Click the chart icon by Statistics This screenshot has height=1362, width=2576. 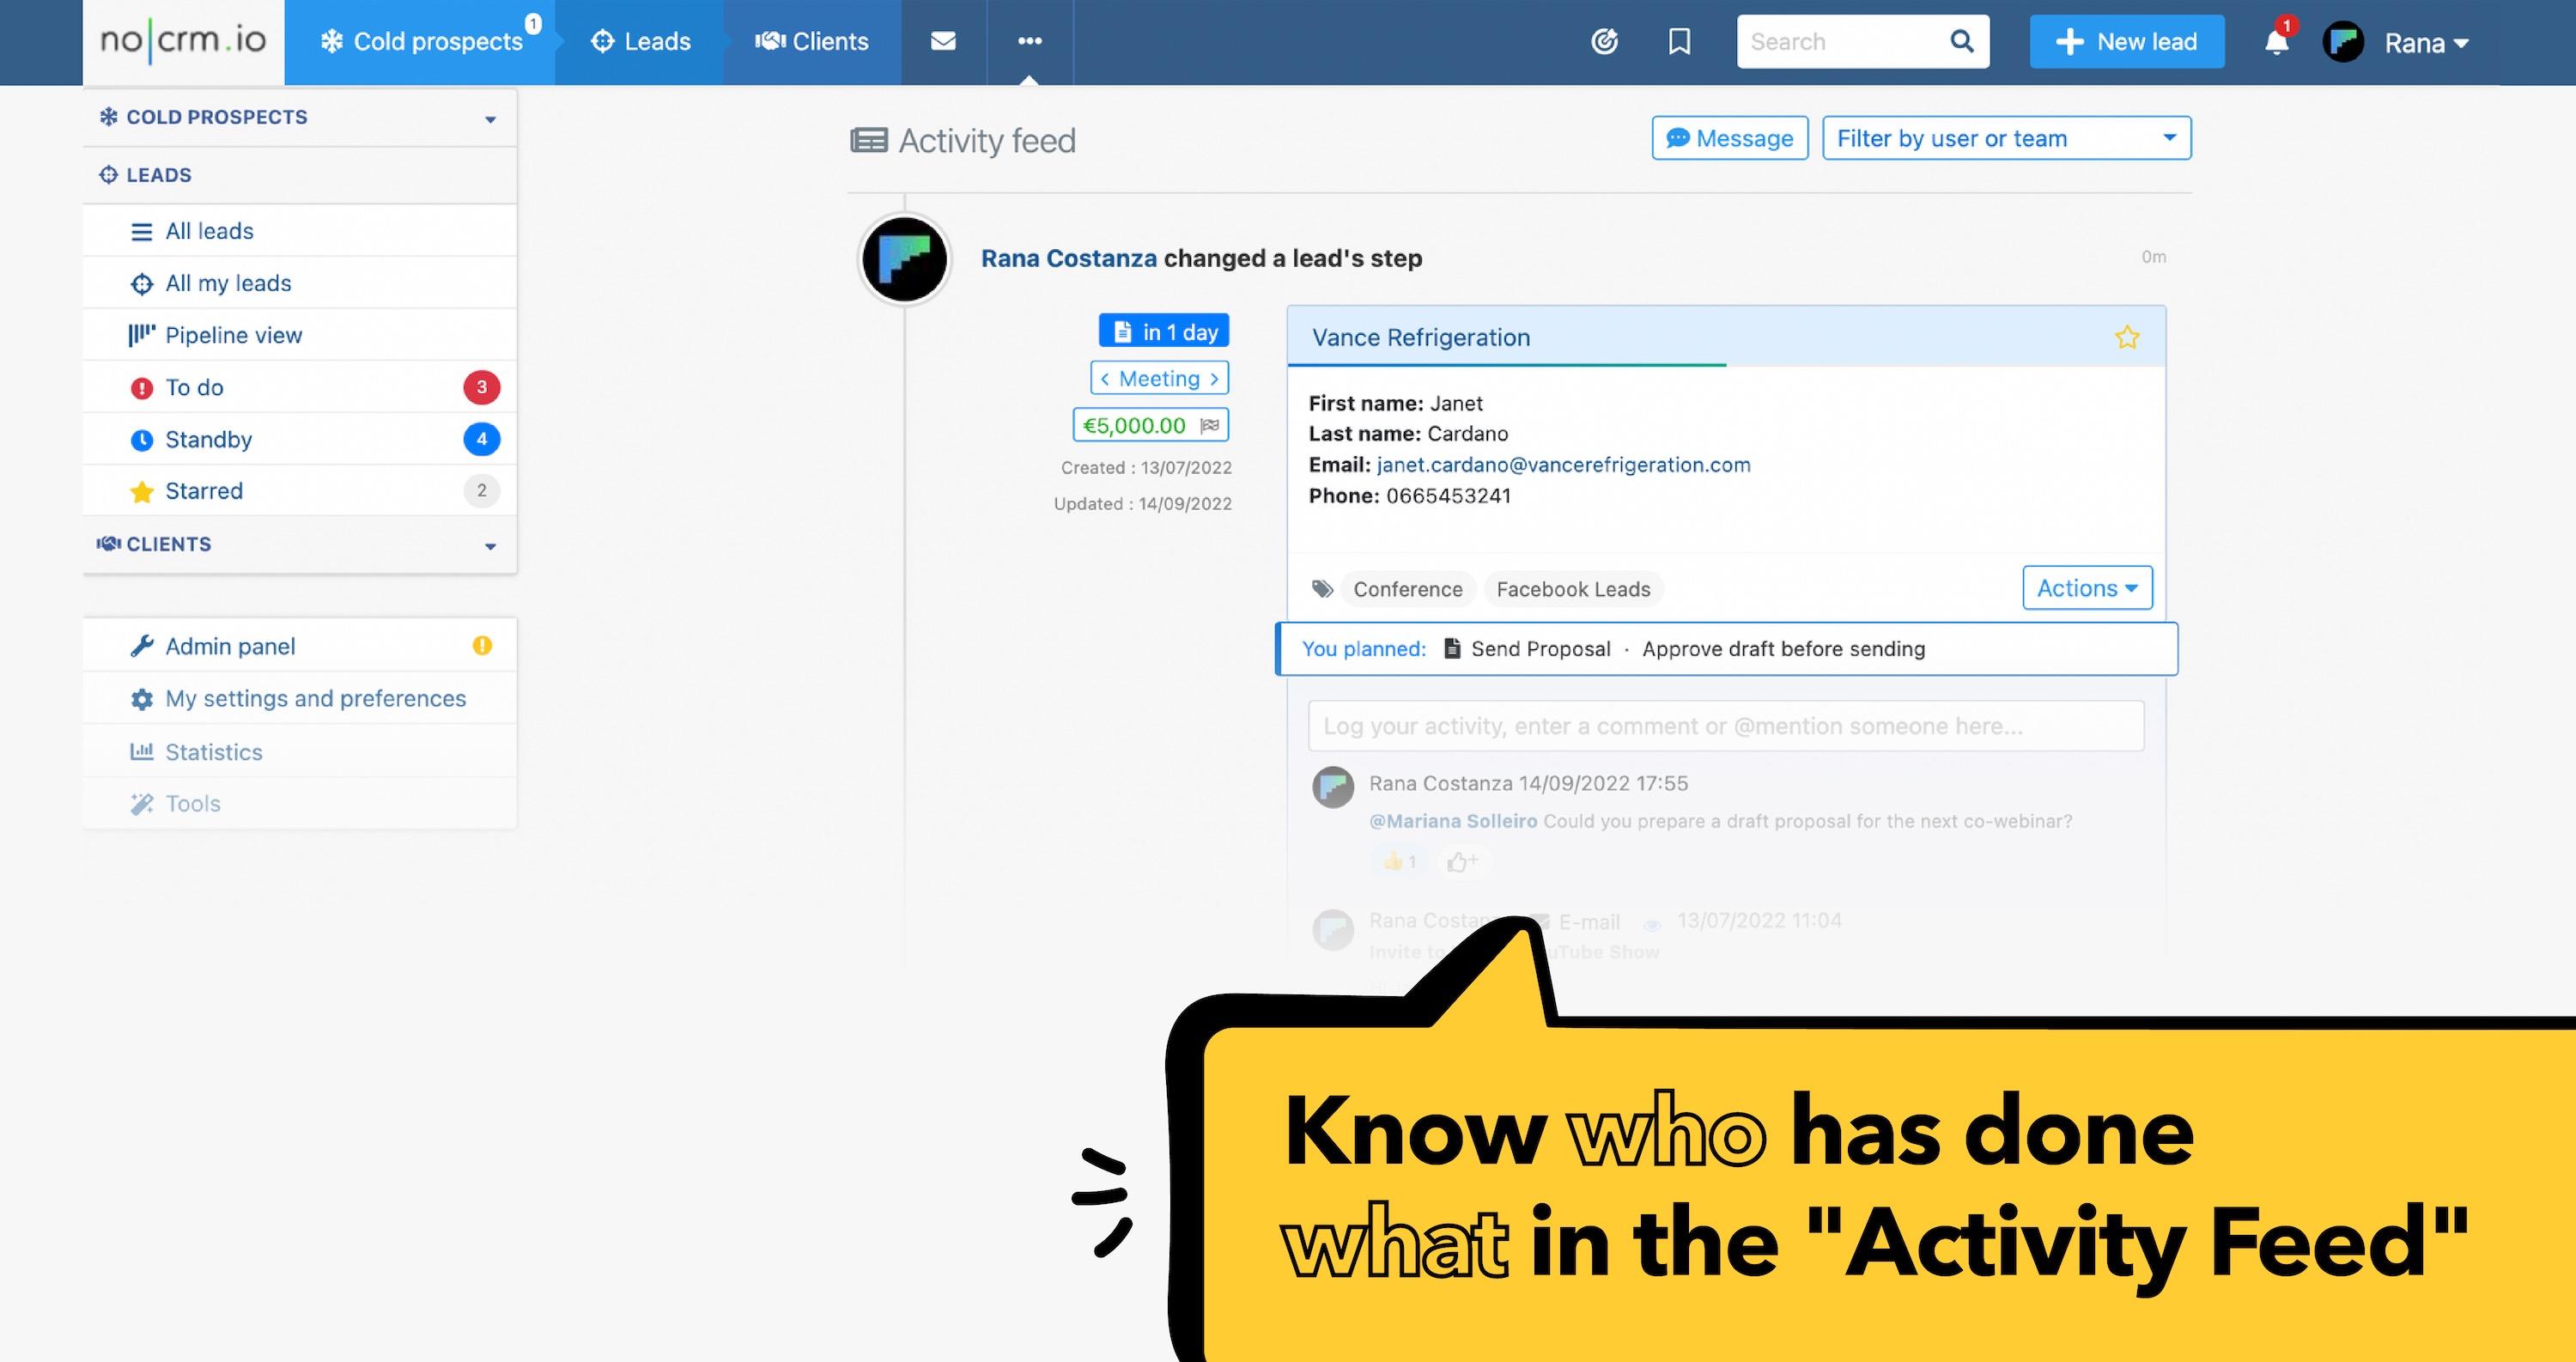[142, 751]
